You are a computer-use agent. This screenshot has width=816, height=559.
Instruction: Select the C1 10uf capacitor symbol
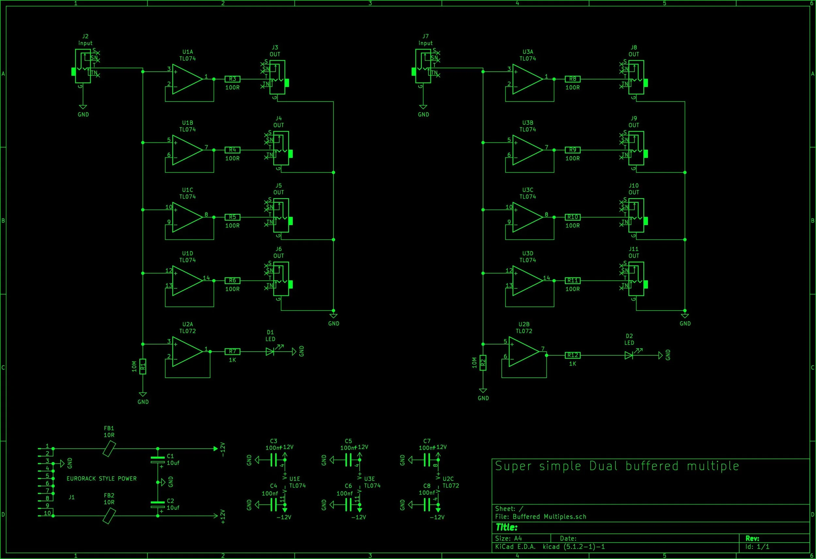[158, 459]
